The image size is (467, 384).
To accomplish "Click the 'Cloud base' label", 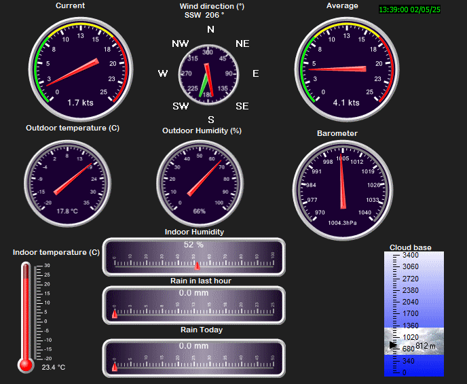I will 411,247.
